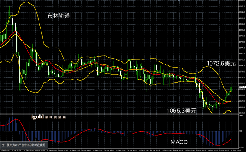Click the 0.00 level label in the MACD pane
Viewport: 246px width, 152px height.
(241, 131)
